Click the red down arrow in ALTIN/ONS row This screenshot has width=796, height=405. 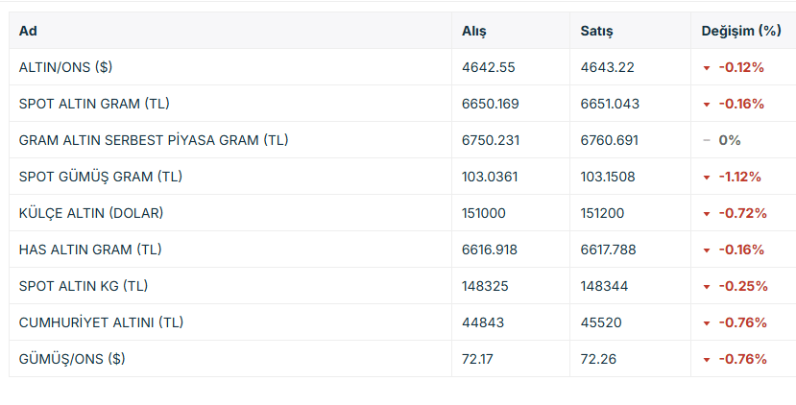[706, 68]
